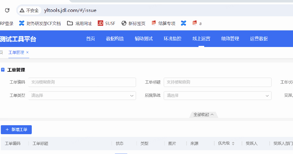Click the 图片 column header

coord(172,143)
